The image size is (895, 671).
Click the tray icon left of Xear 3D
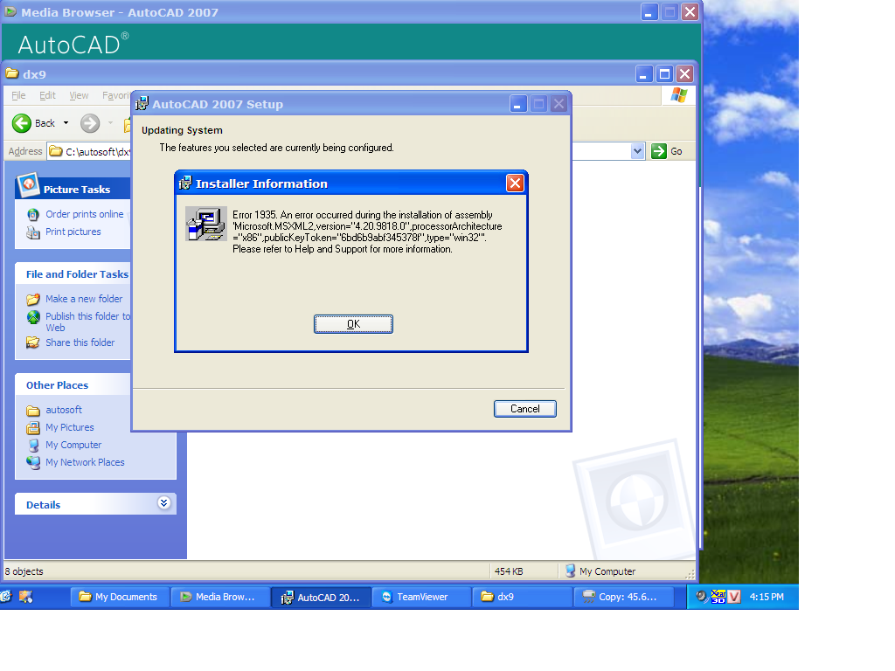pos(702,597)
